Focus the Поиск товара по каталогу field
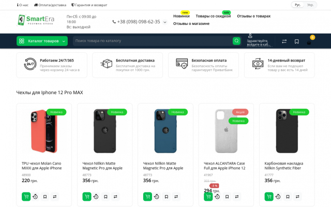 pyautogui.click(x=153, y=41)
